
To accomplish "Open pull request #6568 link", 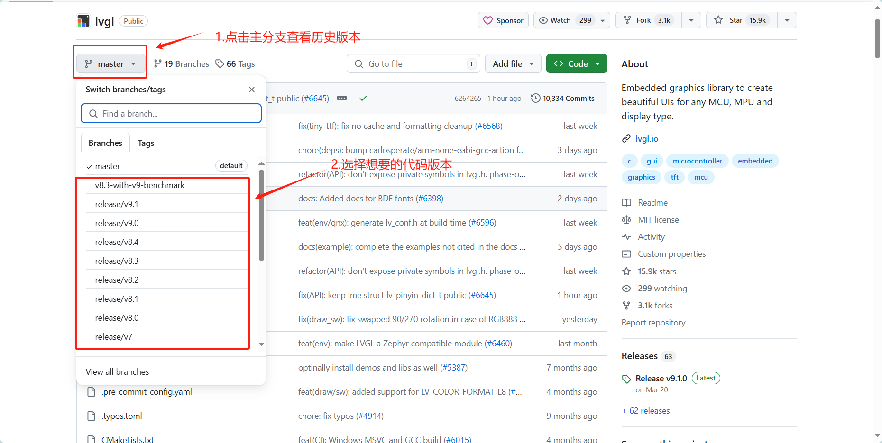I will click(x=488, y=126).
